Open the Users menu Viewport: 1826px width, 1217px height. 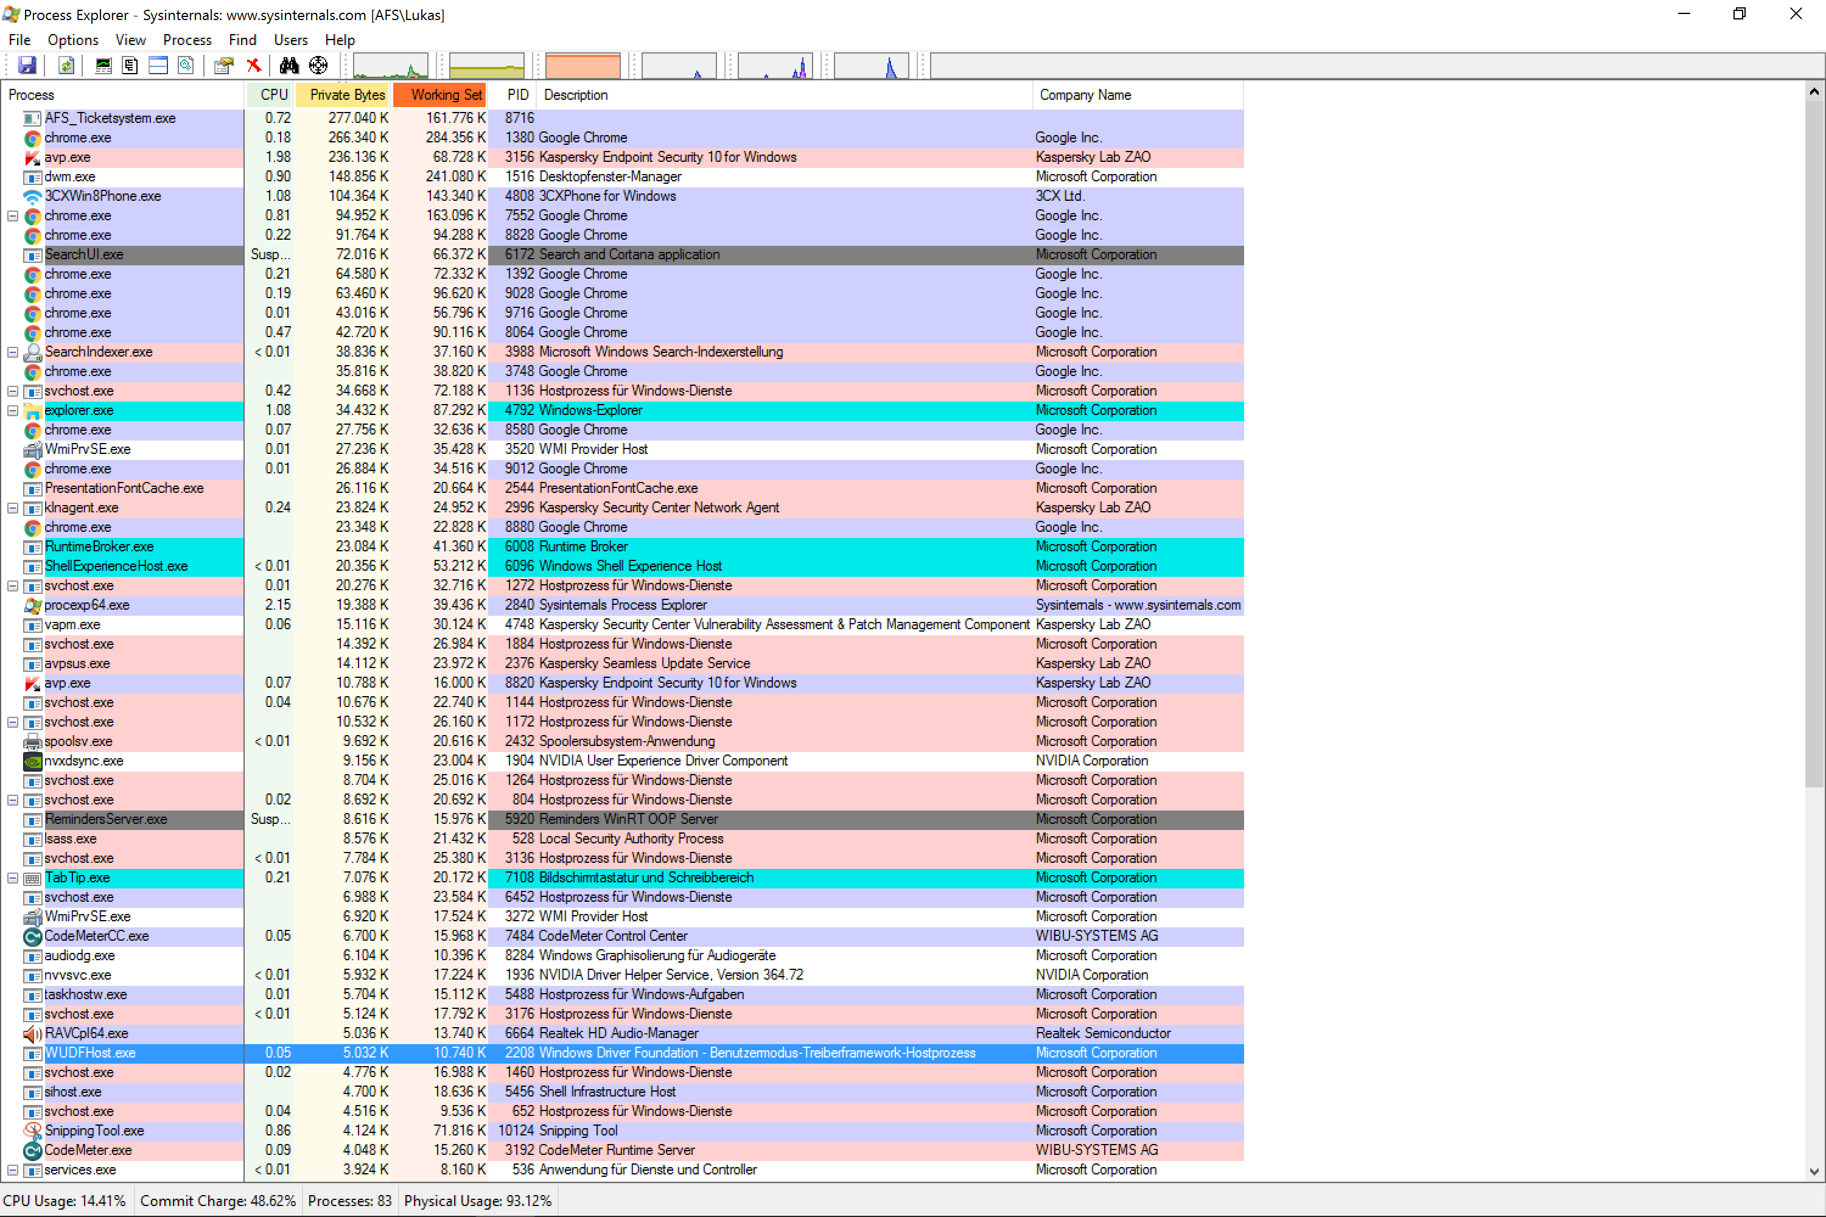(x=290, y=40)
